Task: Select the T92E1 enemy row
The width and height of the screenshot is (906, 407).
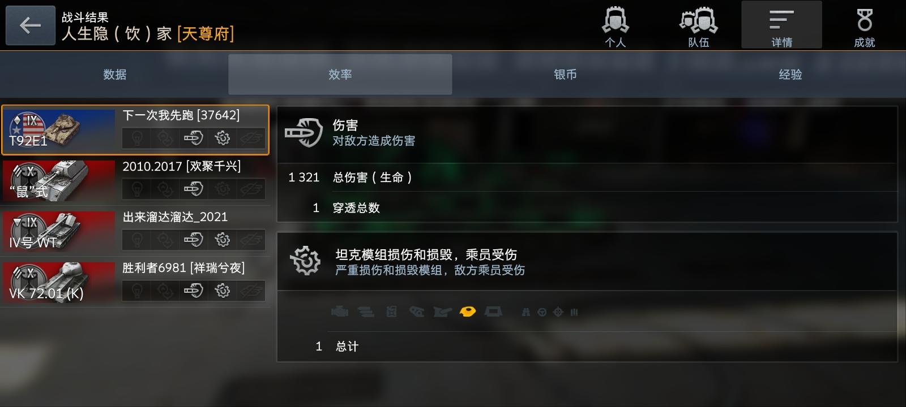Action: (x=135, y=130)
